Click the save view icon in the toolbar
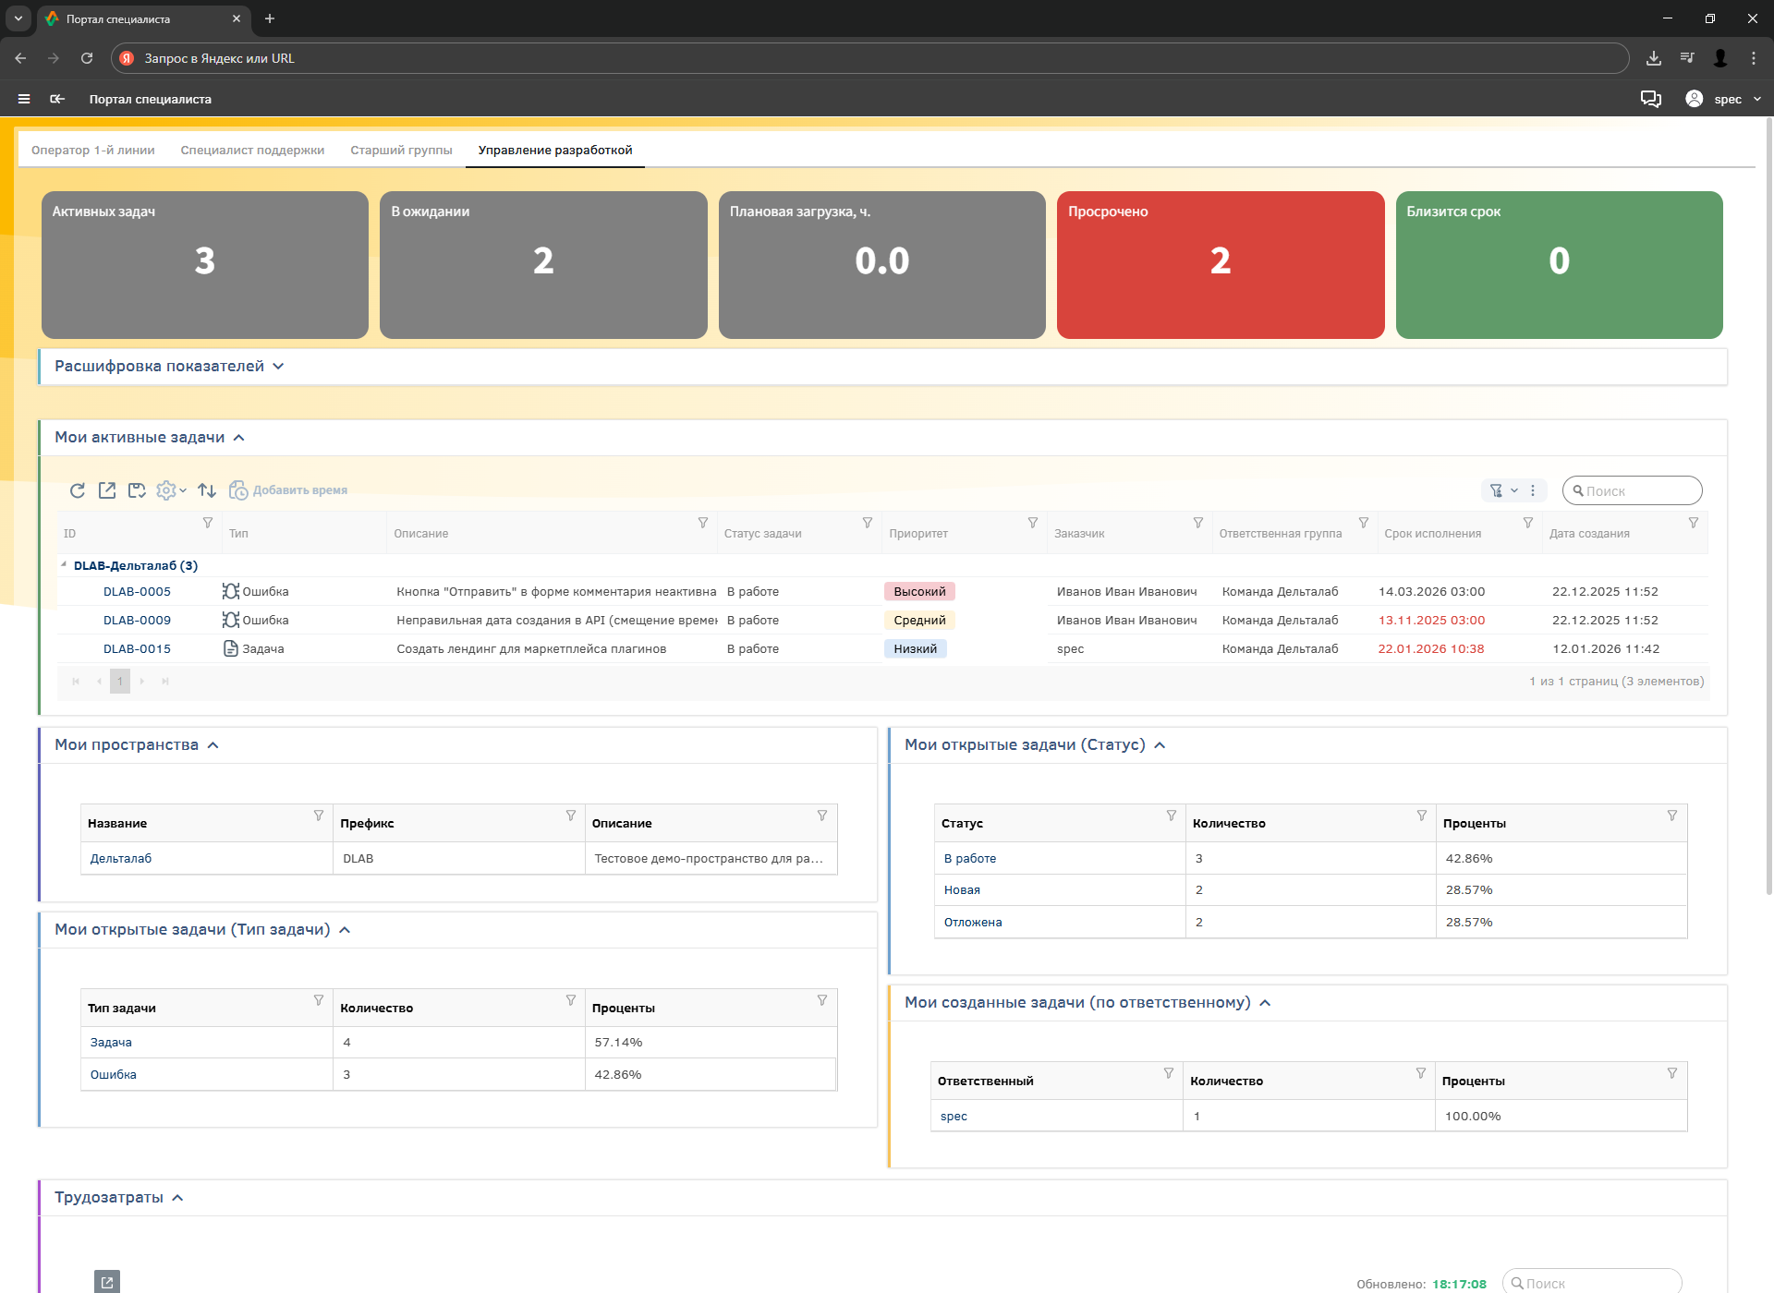The image size is (1774, 1293). [x=137, y=490]
